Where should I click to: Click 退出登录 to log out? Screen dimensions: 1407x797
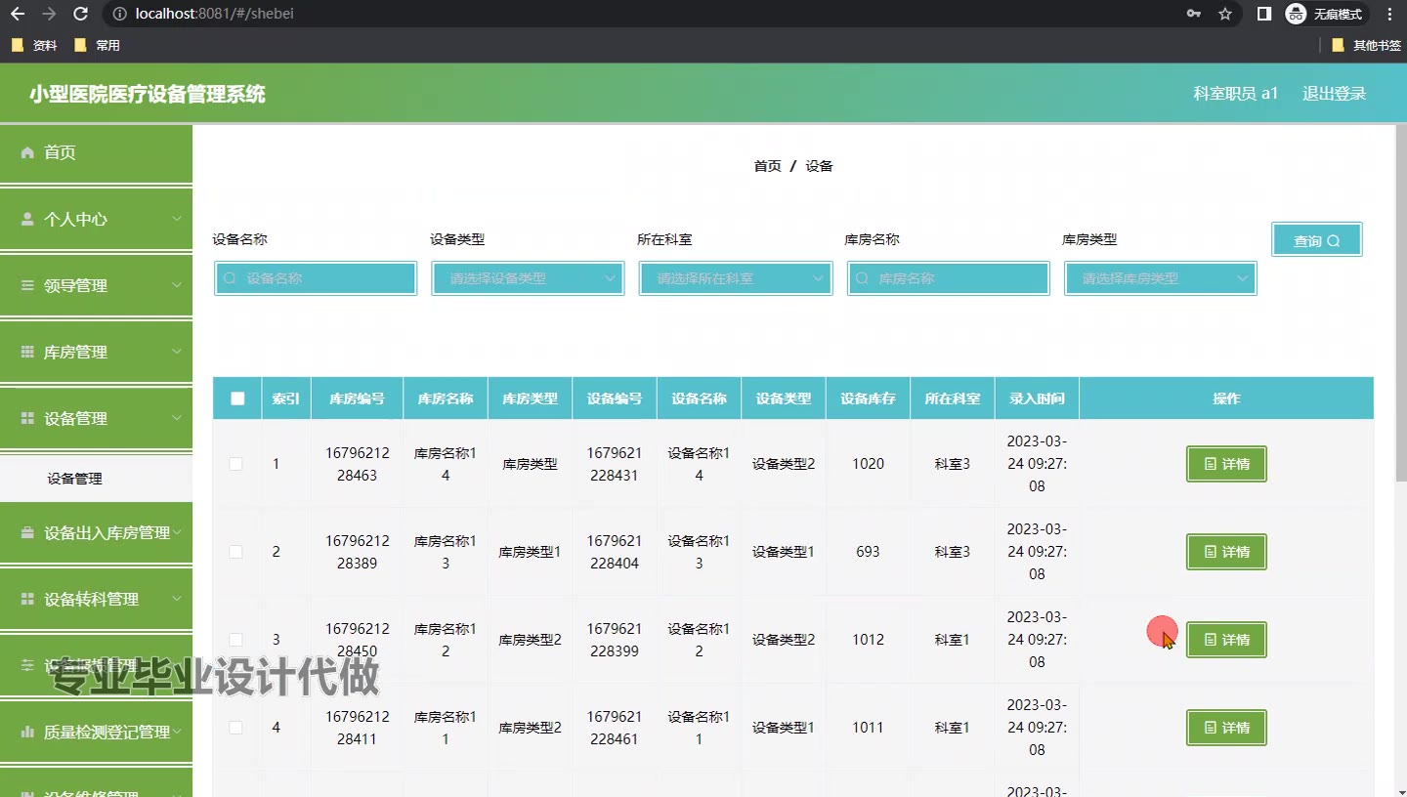click(1334, 94)
